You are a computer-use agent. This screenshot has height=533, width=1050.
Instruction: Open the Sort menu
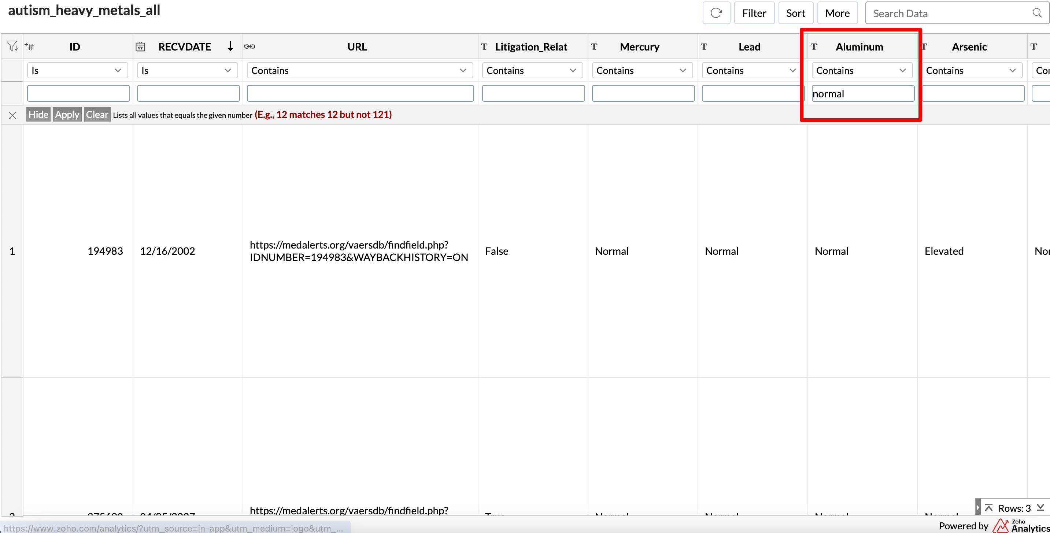(x=795, y=13)
